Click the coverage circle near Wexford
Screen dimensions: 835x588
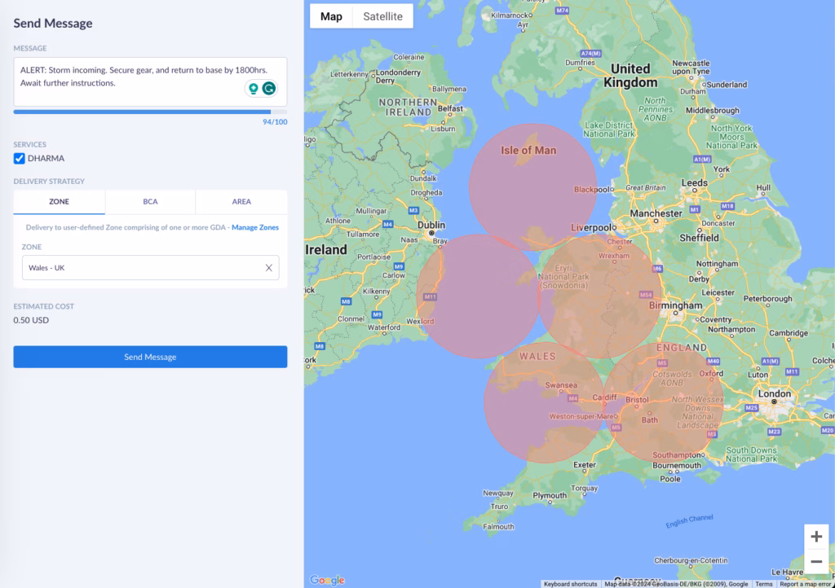tap(478, 296)
